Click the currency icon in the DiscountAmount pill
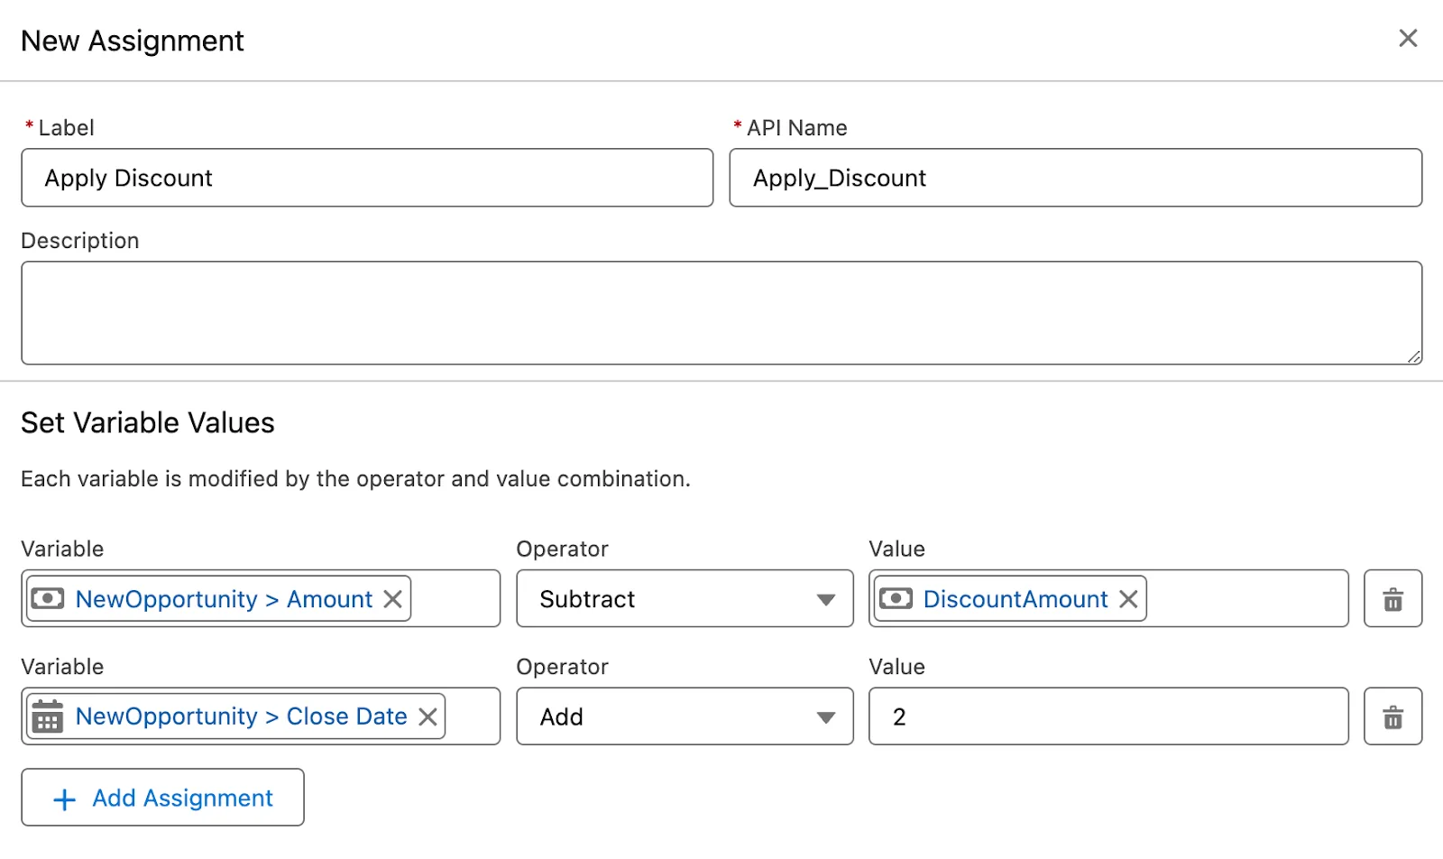 [x=896, y=598]
